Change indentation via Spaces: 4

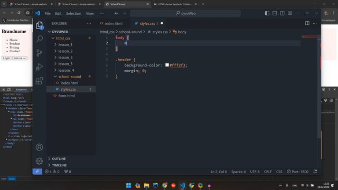238,172
